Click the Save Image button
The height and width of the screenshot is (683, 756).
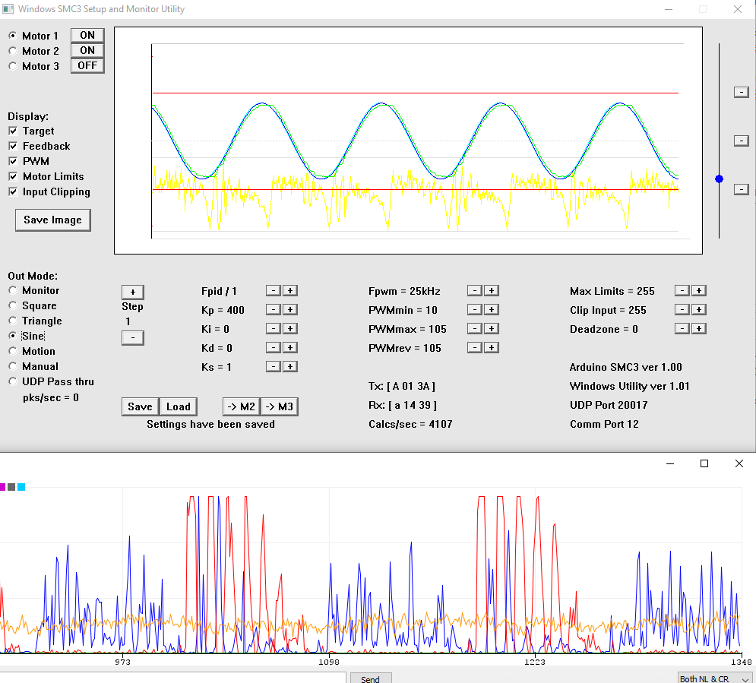[x=52, y=220]
